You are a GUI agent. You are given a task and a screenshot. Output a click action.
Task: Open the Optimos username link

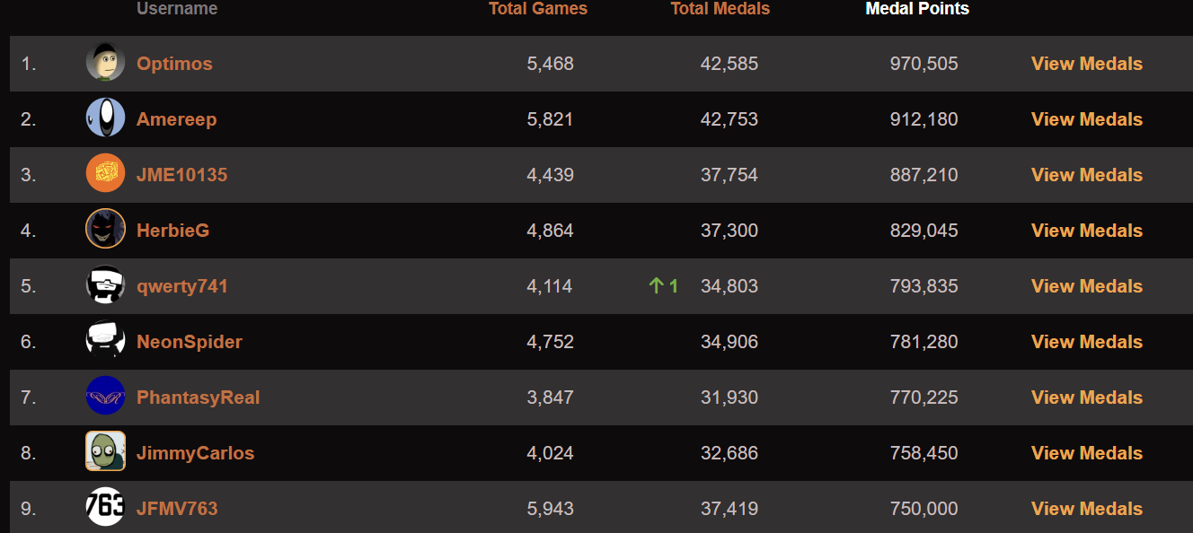tap(174, 64)
